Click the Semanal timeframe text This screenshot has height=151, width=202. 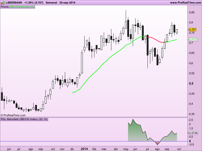[51, 3]
